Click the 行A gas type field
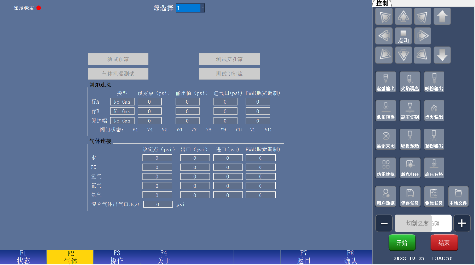475x265 pixels. point(122,102)
